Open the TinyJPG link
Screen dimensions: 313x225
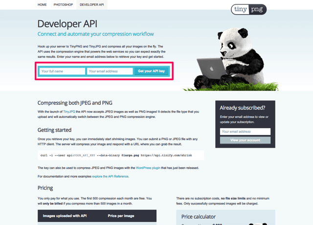click(x=69, y=112)
